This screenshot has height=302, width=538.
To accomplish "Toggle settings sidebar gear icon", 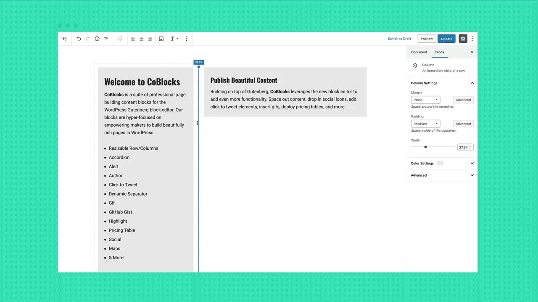I will [x=463, y=39].
